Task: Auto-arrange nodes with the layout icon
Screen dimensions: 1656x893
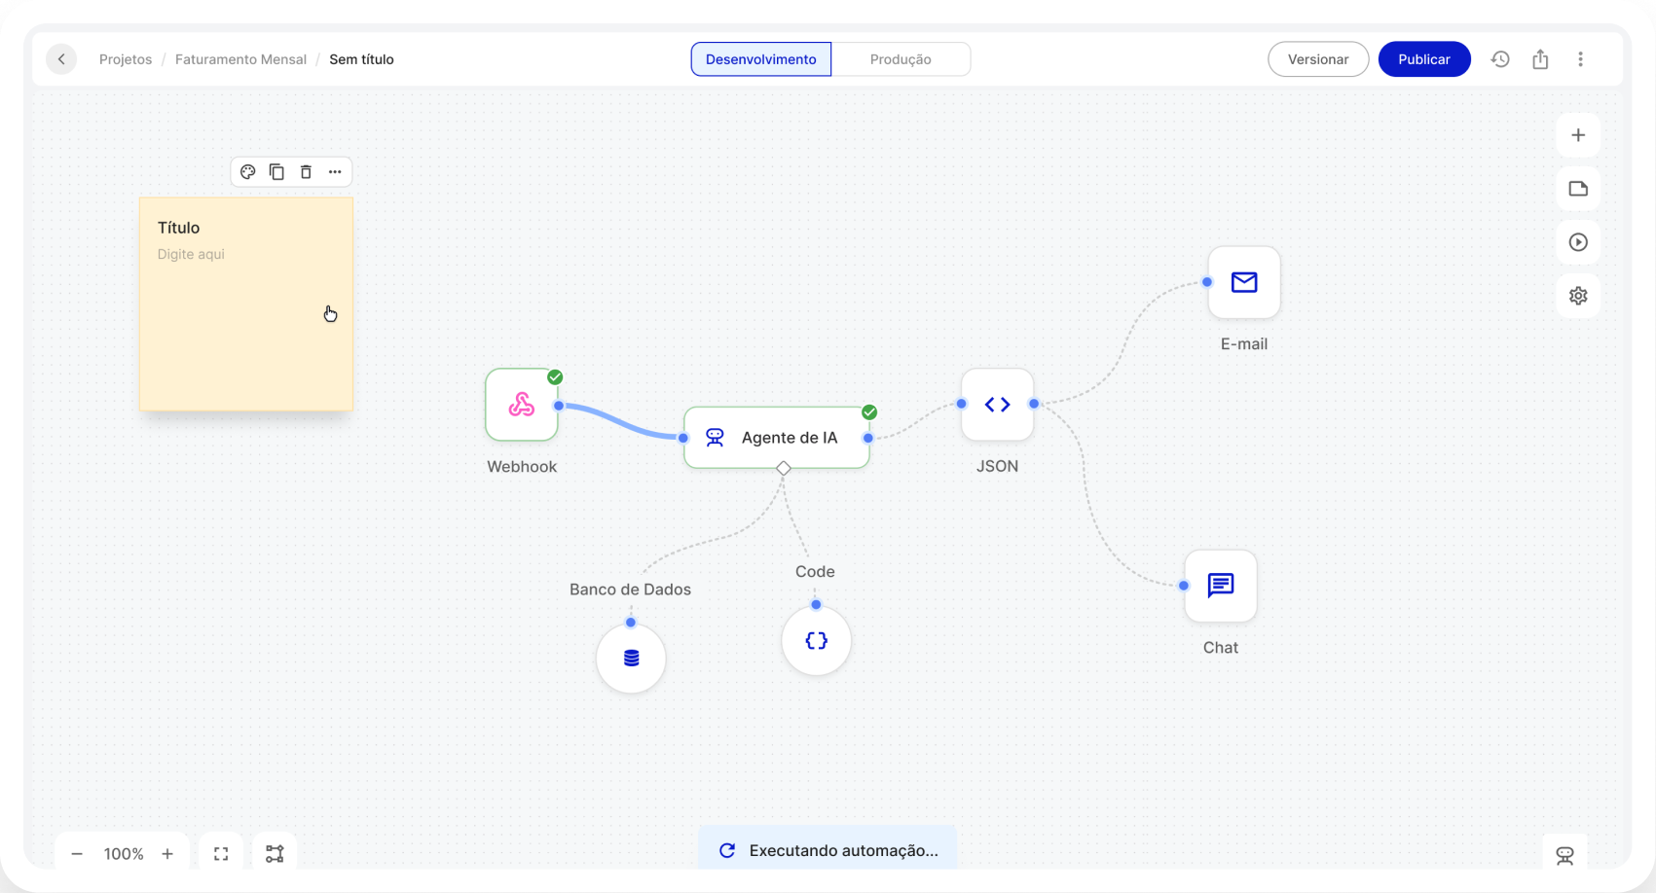Action: tap(275, 852)
